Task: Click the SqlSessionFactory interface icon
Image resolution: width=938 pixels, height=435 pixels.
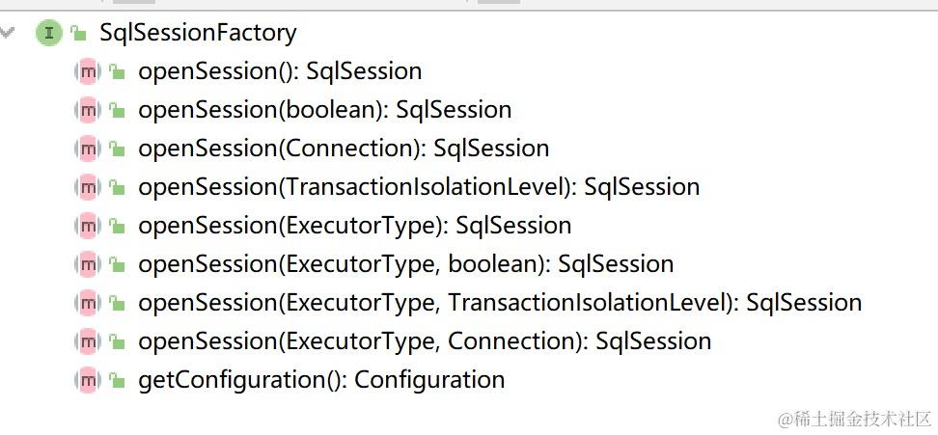Action: point(48,33)
